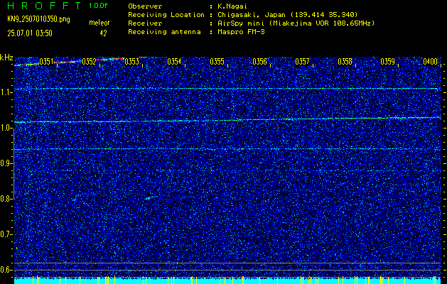This screenshot has width=447, height=284.
Task: Click the 0351 time marker
Action: click(x=46, y=62)
